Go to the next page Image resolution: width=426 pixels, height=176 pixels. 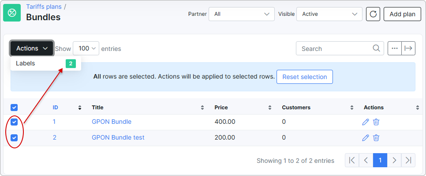coord(394,160)
